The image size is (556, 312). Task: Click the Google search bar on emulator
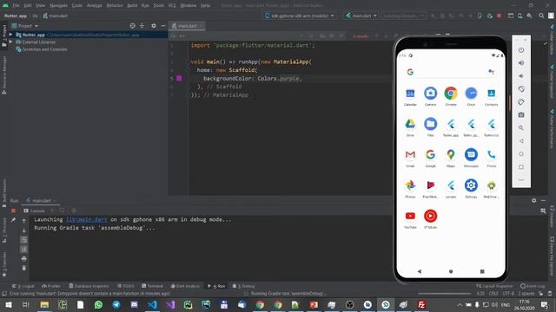pos(451,72)
